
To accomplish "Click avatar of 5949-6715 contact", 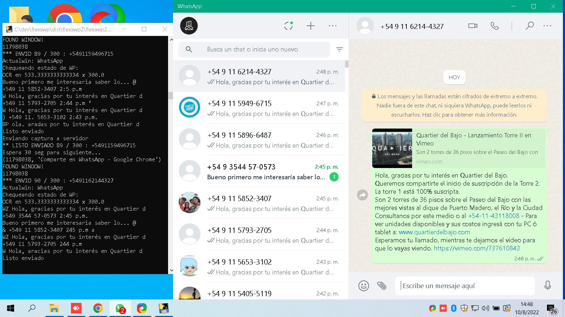I will [x=190, y=107].
